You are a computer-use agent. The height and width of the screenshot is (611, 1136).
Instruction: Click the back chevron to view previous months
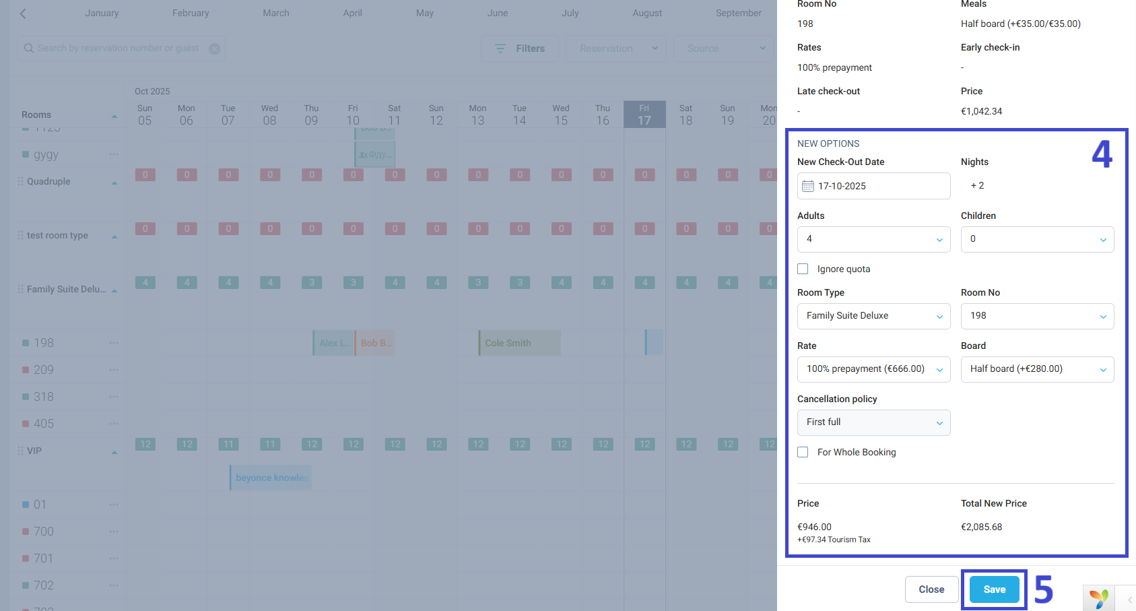(22, 13)
